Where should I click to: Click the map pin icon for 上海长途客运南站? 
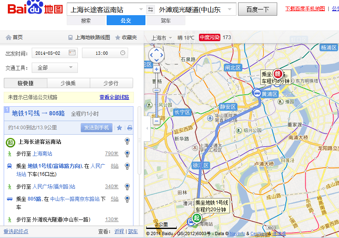click(127, 141)
